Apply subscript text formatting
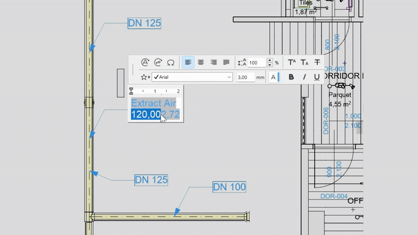 pyautogui.click(x=305, y=62)
